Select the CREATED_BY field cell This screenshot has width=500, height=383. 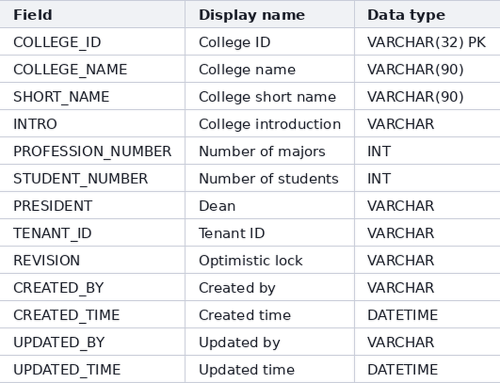click(x=92, y=287)
